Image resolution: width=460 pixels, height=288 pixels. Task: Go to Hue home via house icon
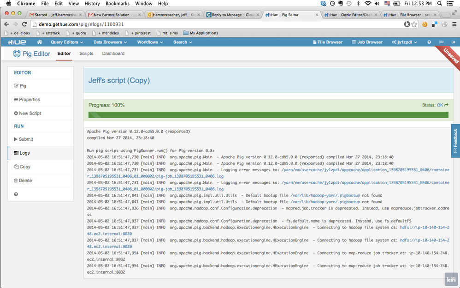[39, 42]
